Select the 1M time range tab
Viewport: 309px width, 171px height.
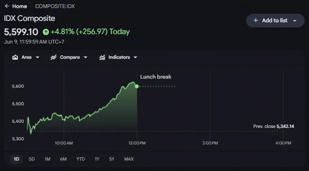click(x=47, y=159)
